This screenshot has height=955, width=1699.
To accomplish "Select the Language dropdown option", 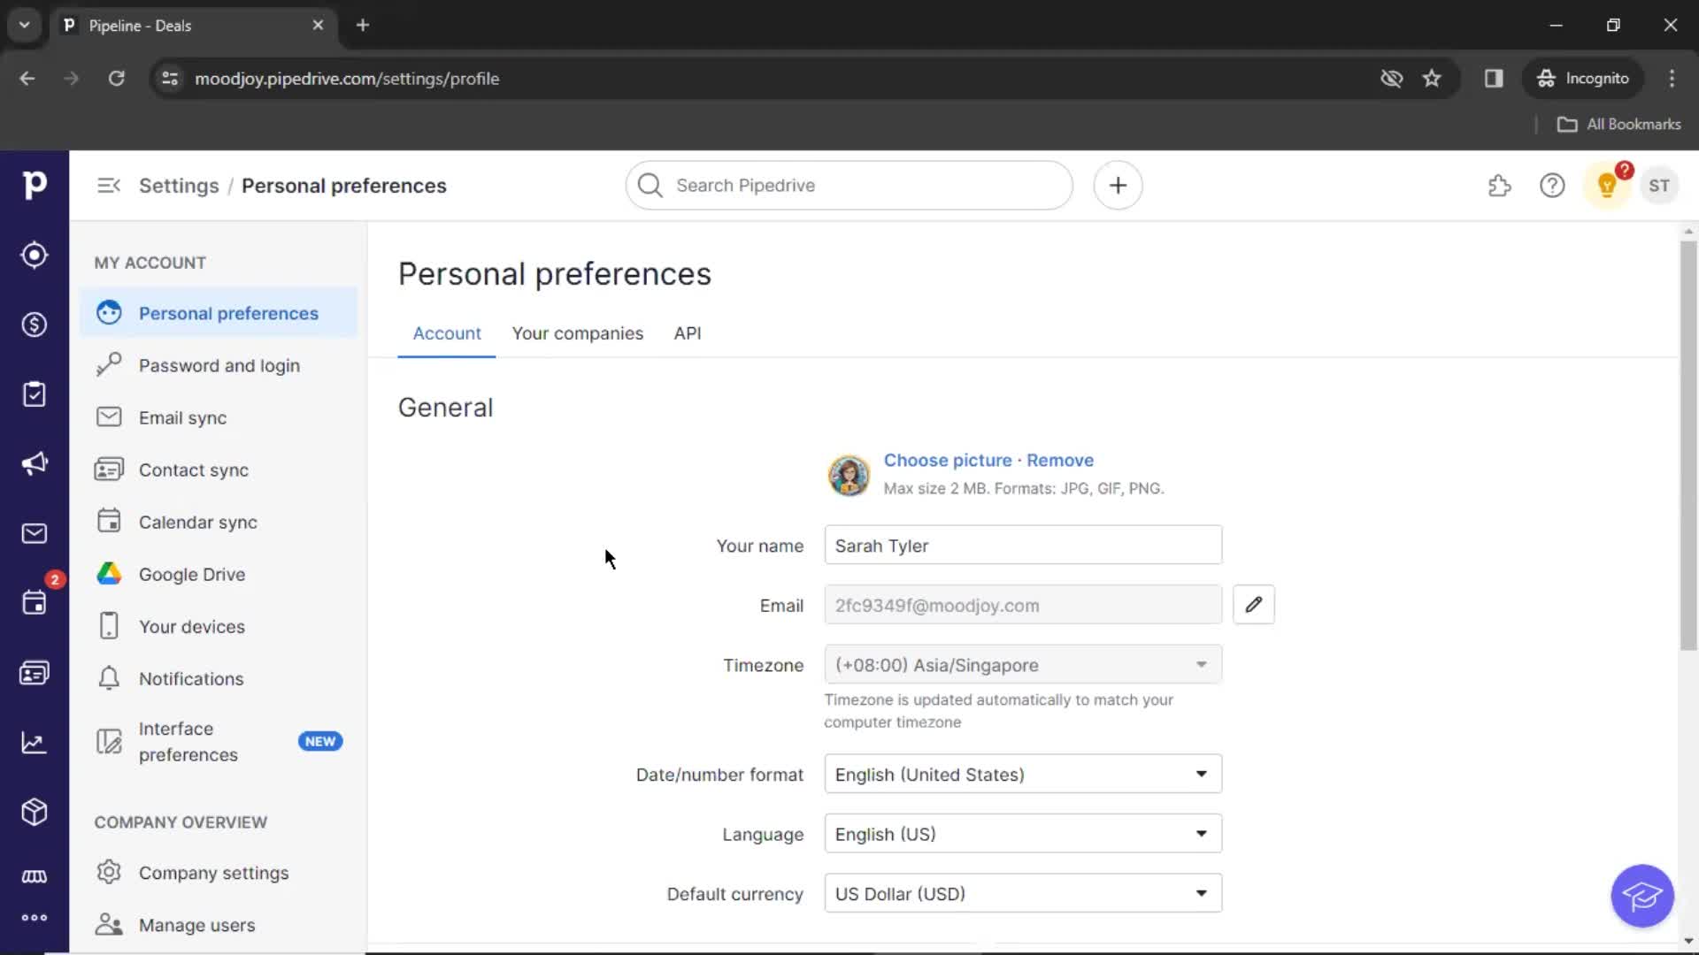I will [x=1022, y=834].
